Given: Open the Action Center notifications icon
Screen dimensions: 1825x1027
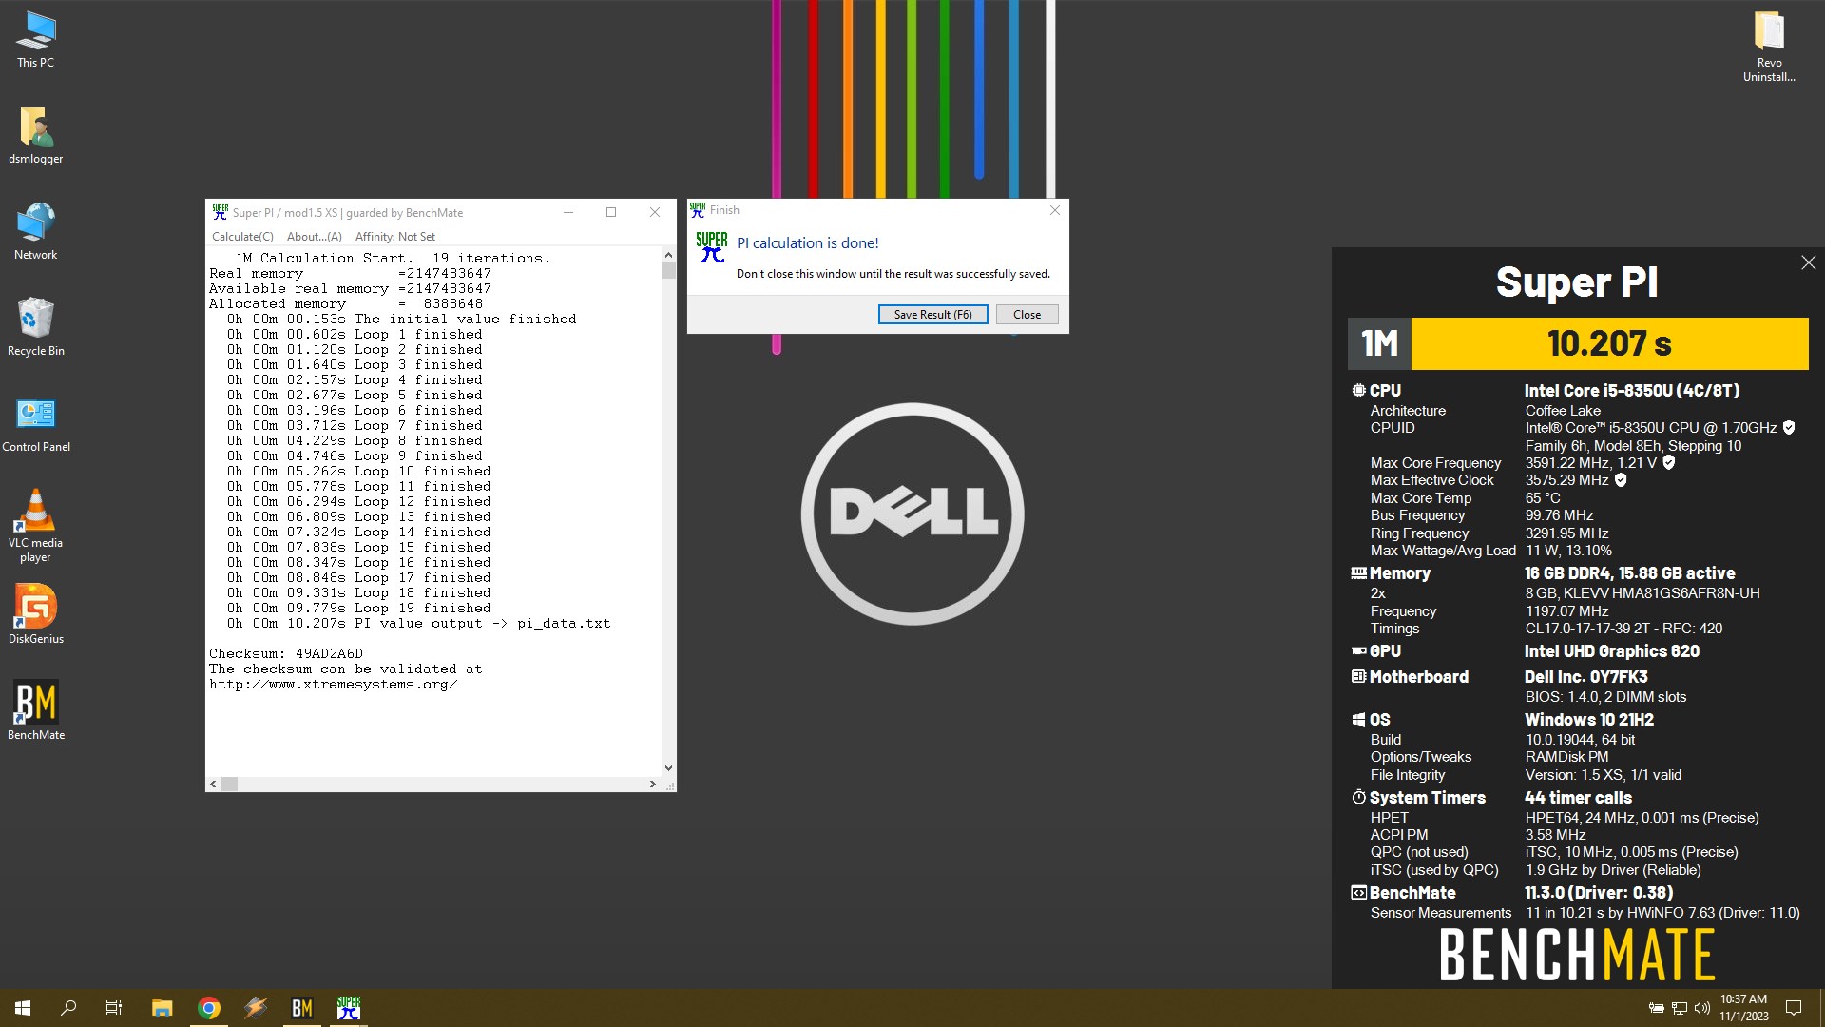Looking at the screenshot, I should coord(1794,1008).
